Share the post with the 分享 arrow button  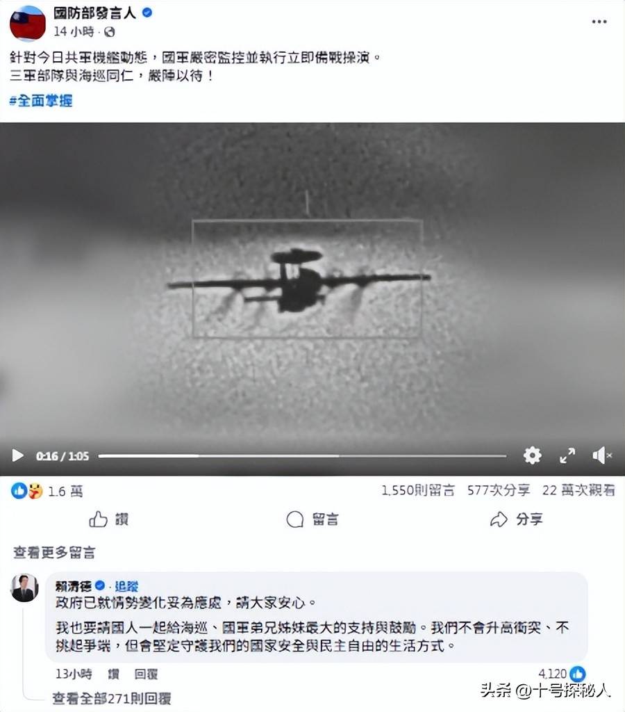(516, 519)
